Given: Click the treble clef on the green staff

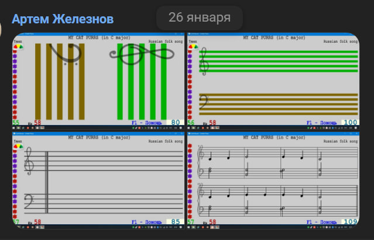Looking at the screenshot, I should click(x=204, y=60).
